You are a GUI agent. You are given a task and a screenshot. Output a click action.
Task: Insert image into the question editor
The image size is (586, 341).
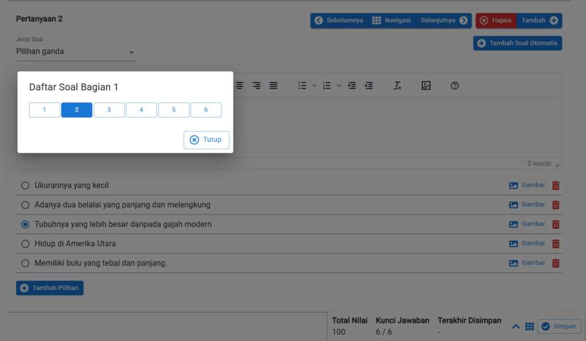426,85
